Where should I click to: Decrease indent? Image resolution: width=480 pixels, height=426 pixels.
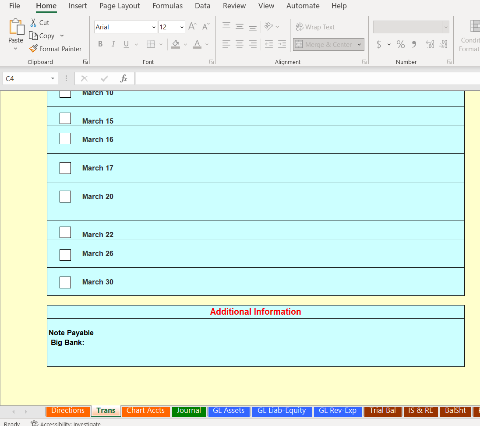click(269, 44)
